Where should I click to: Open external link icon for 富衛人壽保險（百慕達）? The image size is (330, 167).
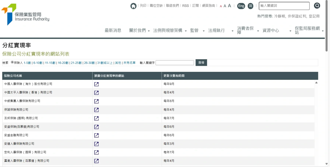coord(96,161)
